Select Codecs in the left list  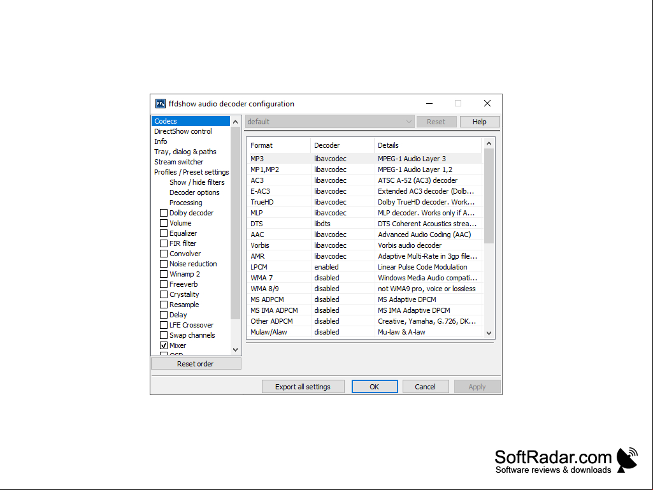(x=190, y=121)
